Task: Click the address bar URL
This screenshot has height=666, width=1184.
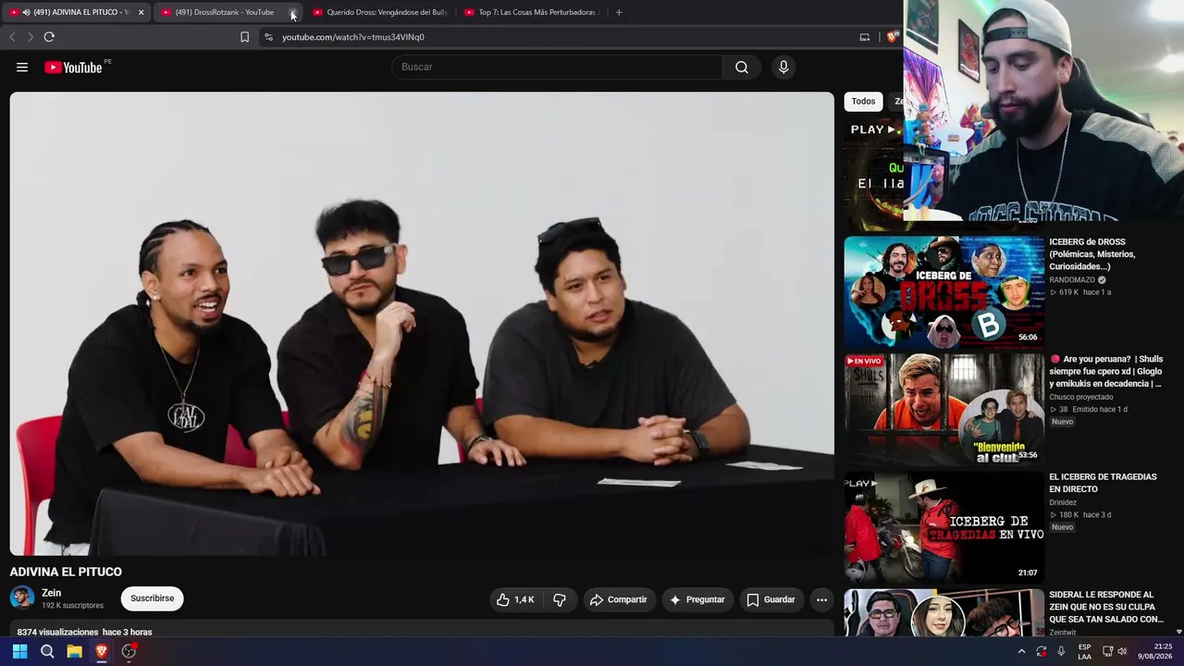Action: click(x=353, y=37)
